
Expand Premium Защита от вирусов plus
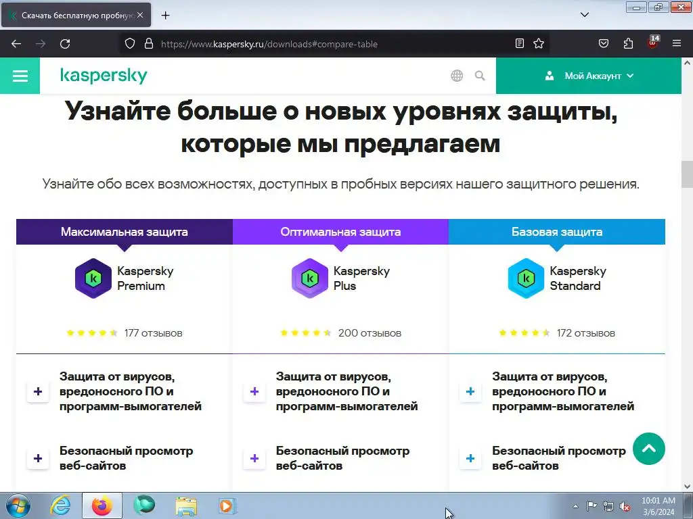pos(38,391)
